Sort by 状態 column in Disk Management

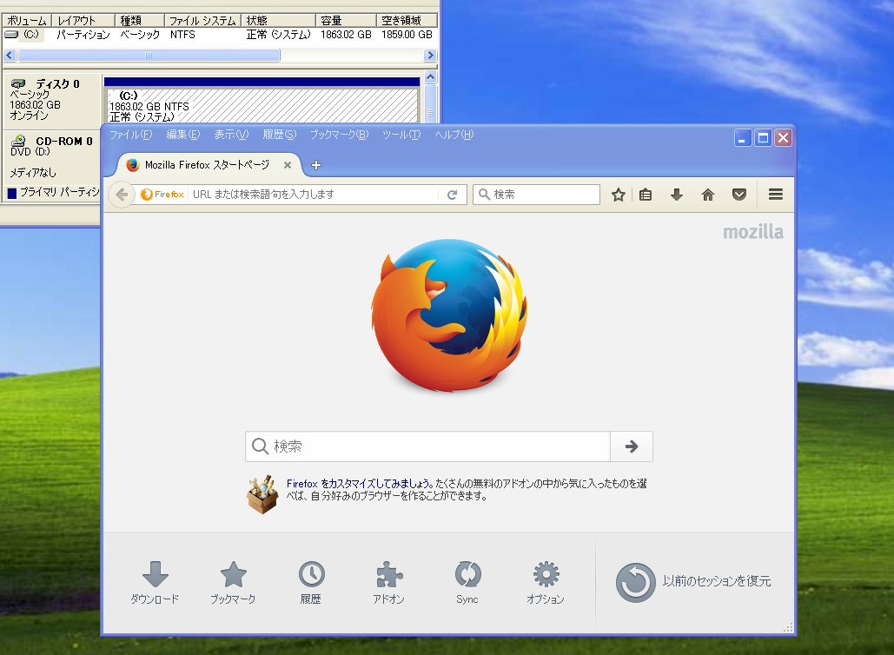coord(278,21)
